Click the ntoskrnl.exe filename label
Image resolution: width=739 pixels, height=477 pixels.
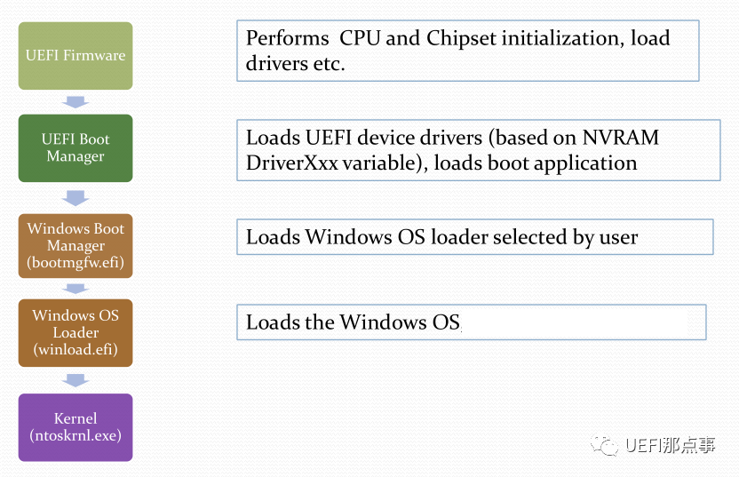75,435
